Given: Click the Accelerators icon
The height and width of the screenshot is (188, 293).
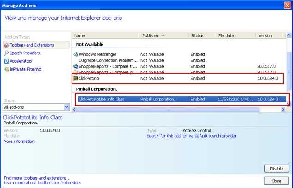Looking at the screenshot, I should point(6,61).
